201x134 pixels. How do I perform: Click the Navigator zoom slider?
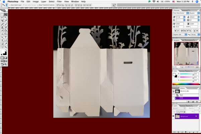tap(189, 67)
